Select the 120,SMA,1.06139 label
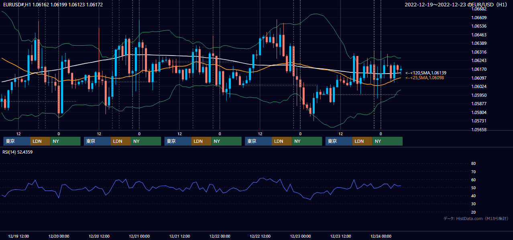The height and width of the screenshot is (240, 513). 426,73
